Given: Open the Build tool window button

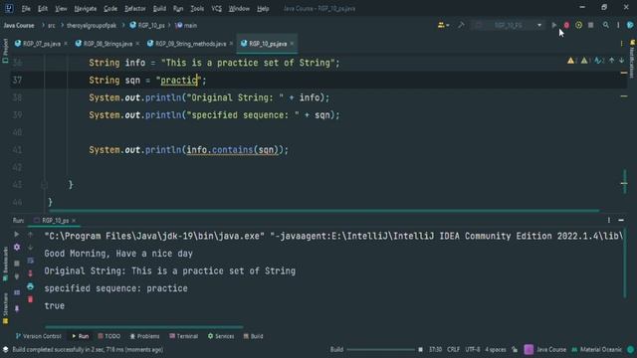Looking at the screenshot, I should click(253, 336).
